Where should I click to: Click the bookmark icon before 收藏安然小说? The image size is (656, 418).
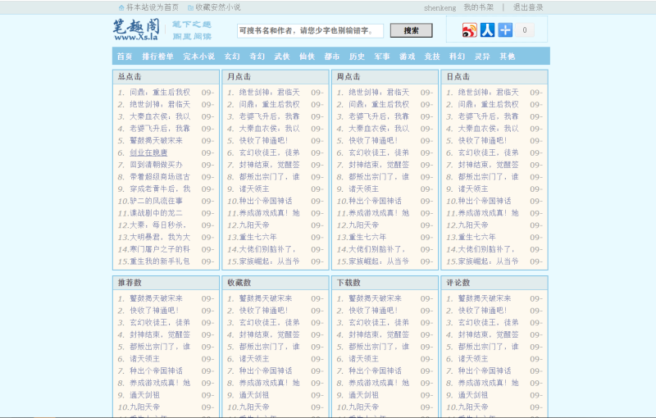190,7
